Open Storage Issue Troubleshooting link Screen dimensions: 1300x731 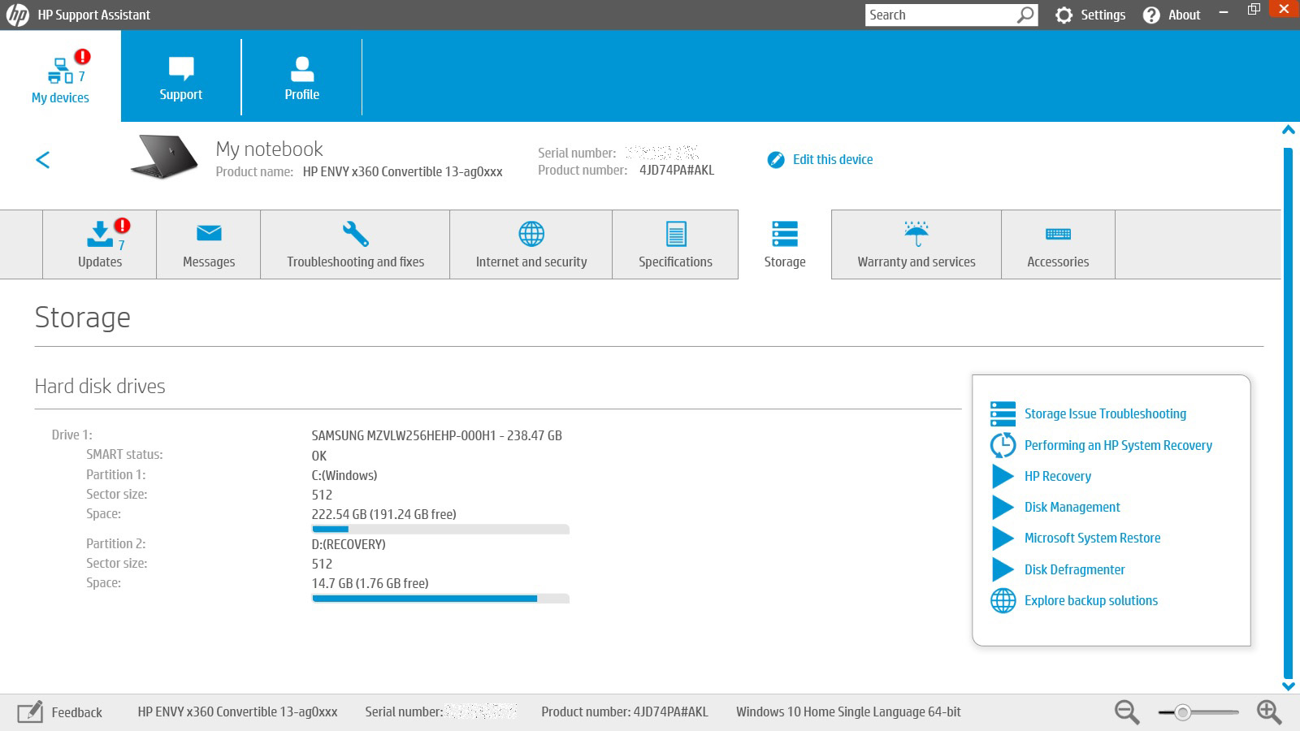(x=1105, y=413)
